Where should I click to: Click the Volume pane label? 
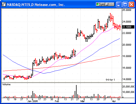(6, 84)
